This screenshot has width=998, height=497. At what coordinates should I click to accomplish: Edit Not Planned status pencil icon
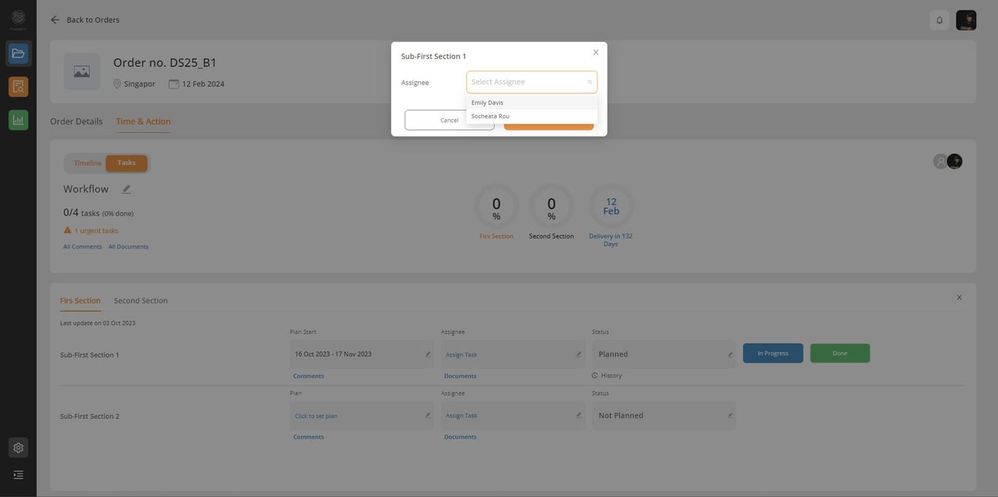pos(730,415)
